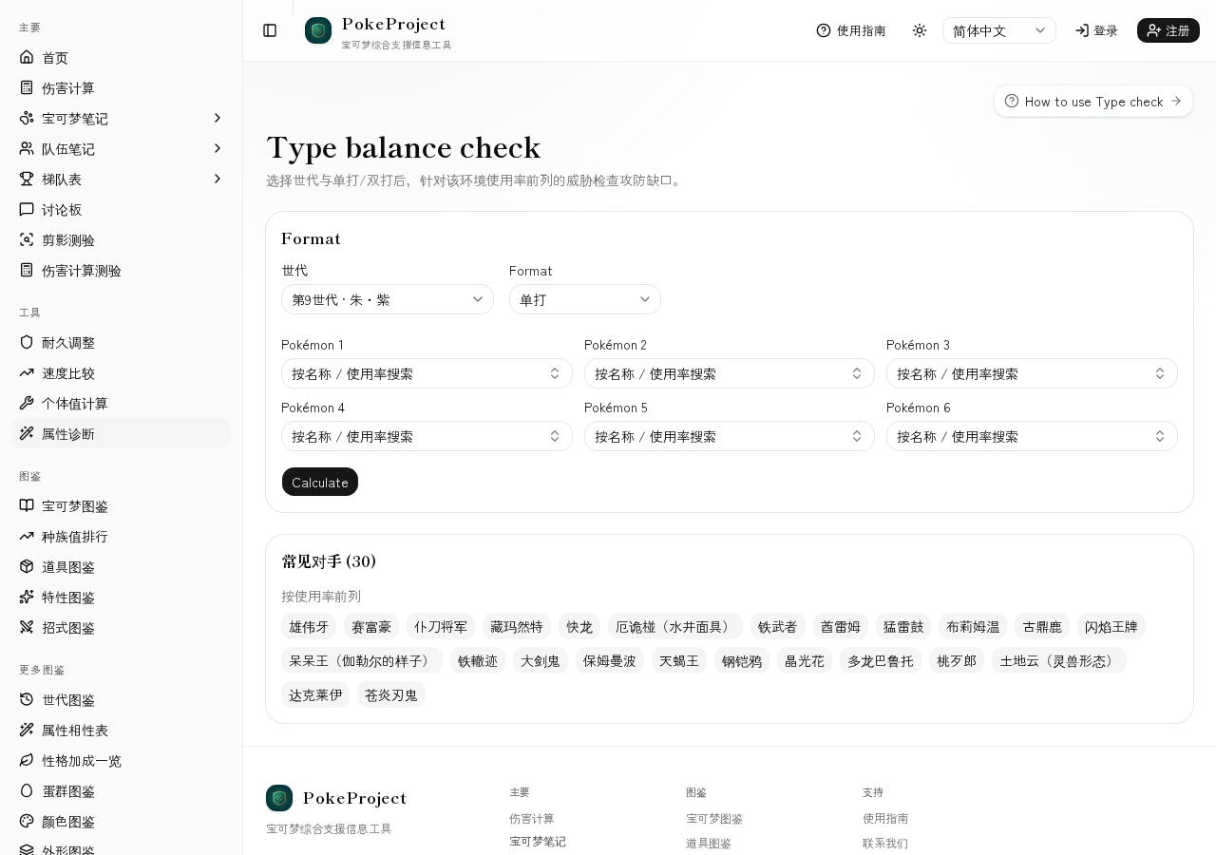
Task: Open the Pokémon 4 search combobox
Action: [427, 436]
